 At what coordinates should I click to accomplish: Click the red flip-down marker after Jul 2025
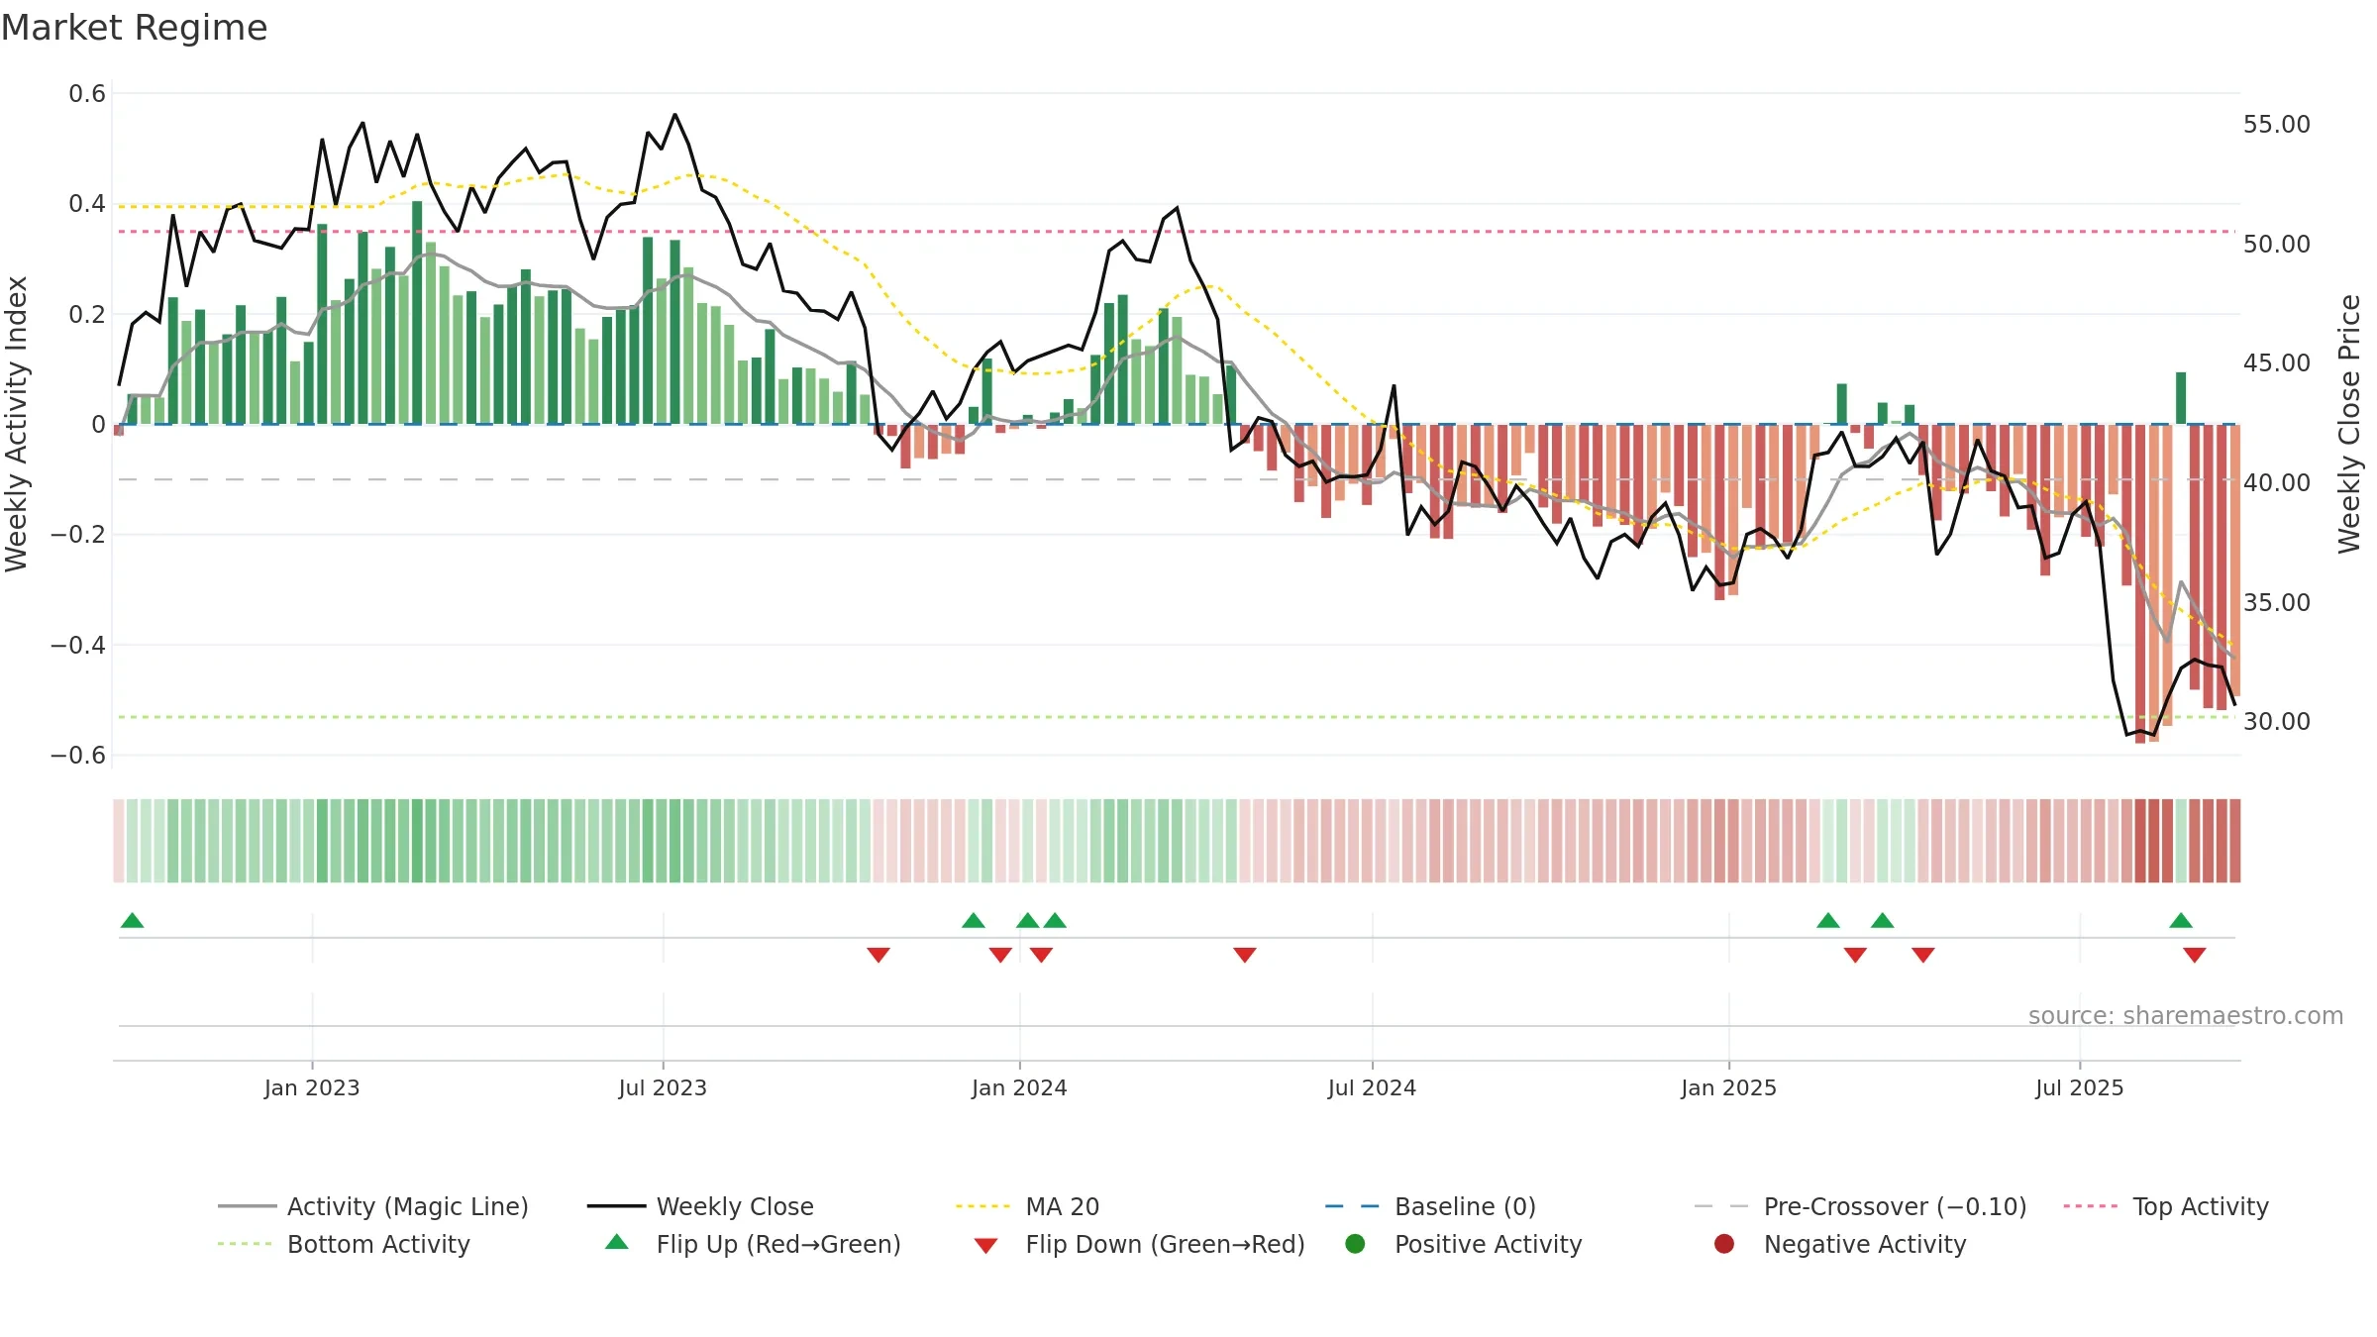[2195, 955]
